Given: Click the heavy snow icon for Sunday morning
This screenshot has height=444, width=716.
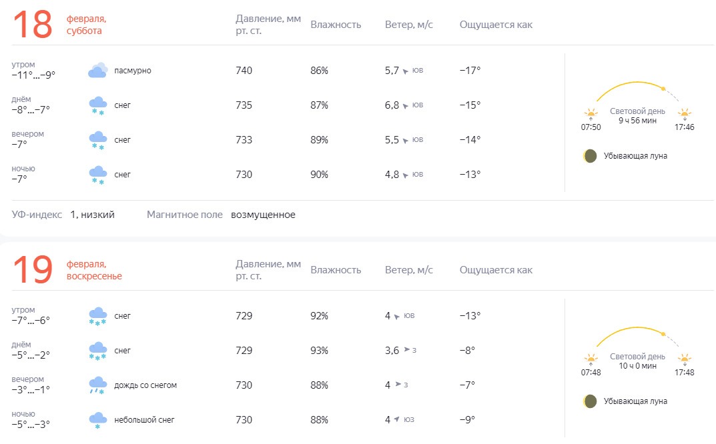Looking at the screenshot, I should pyautogui.click(x=97, y=316).
